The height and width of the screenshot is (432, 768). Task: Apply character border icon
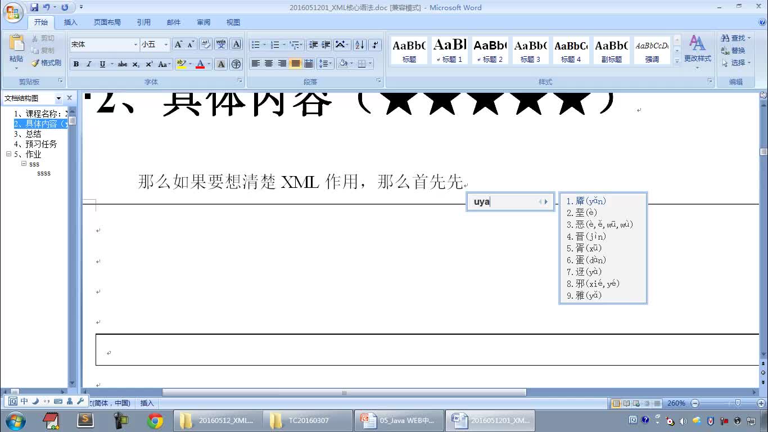click(x=237, y=44)
